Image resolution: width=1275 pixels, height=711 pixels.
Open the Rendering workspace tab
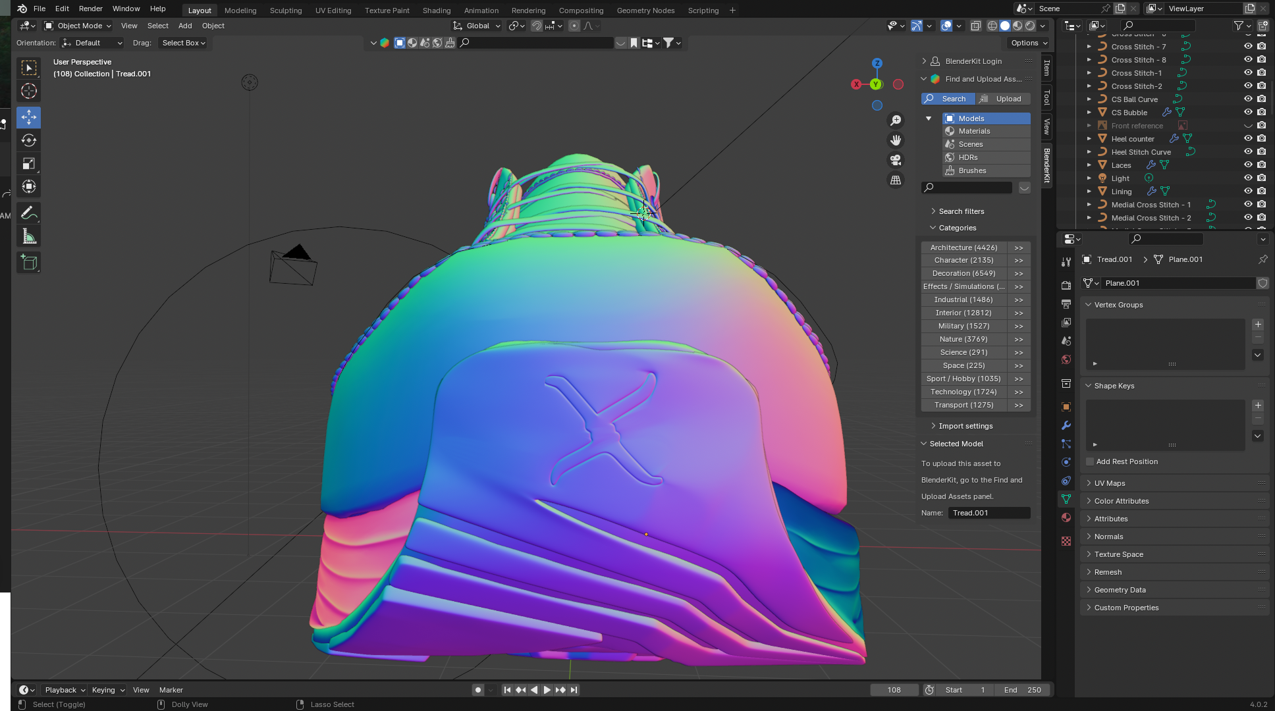527,10
